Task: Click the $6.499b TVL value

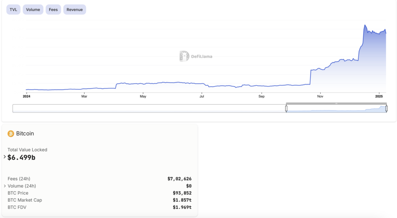Action: click(21, 157)
